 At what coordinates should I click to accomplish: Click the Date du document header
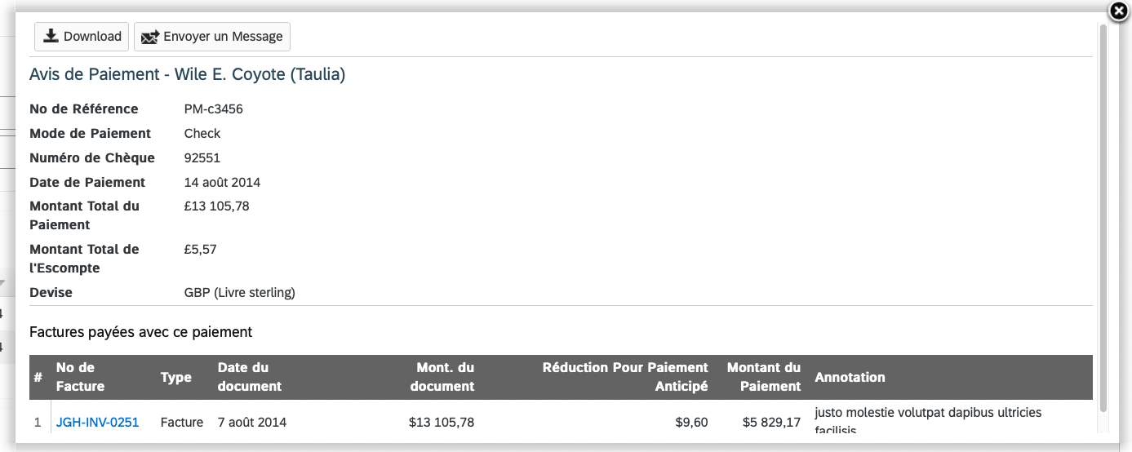tap(249, 377)
